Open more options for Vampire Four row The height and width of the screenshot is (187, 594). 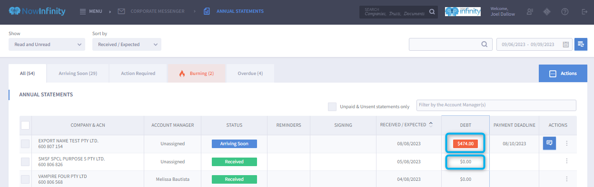pos(566,179)
